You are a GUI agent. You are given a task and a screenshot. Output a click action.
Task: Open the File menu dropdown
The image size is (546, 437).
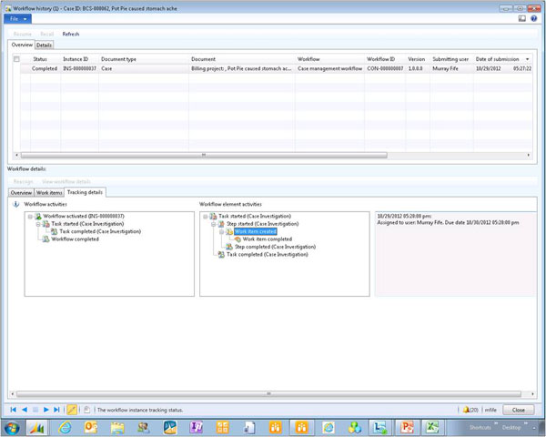[17, 18]
